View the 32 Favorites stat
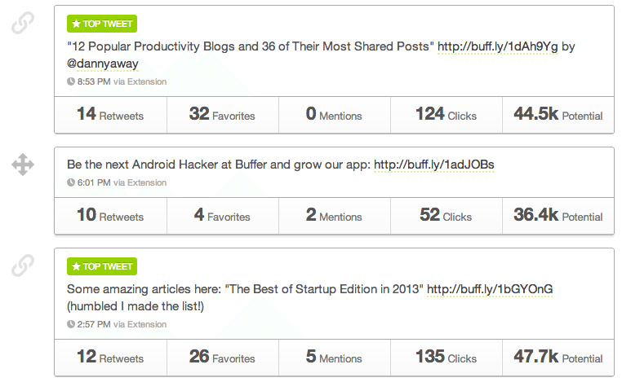The image size is (622, 382). 223,115
